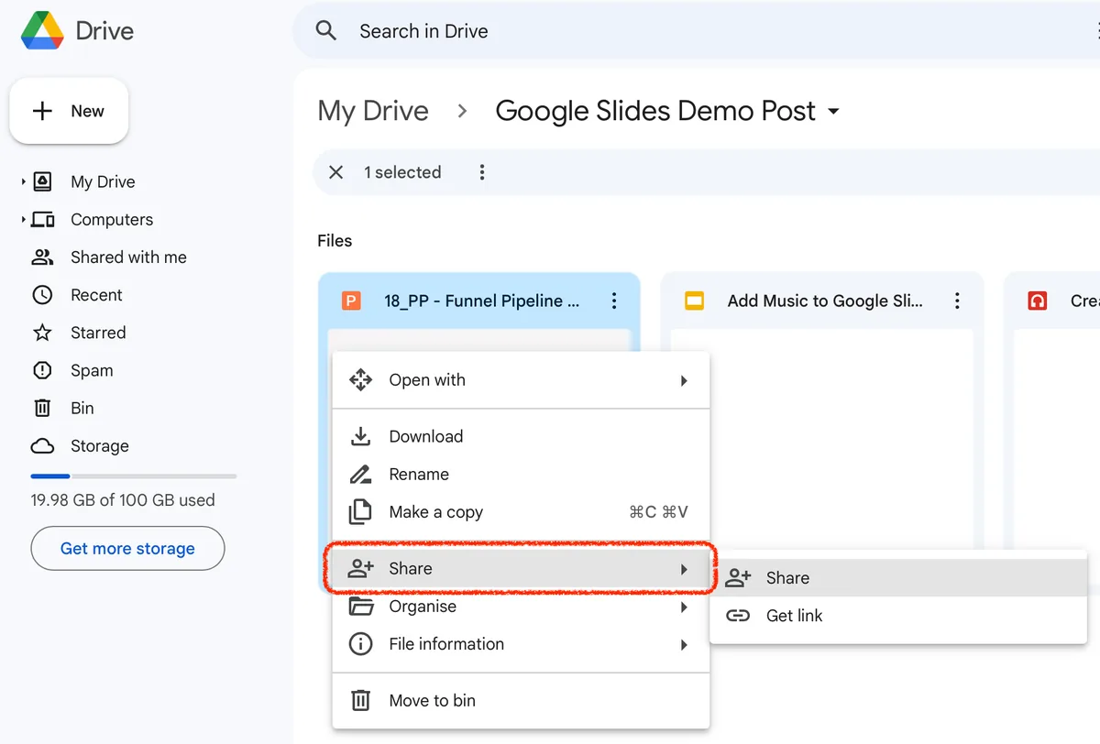This screenshot has height=744, width=1100.
Task: Click the Bin trash icon in sidebar
Action: click(x=42, y=408)
